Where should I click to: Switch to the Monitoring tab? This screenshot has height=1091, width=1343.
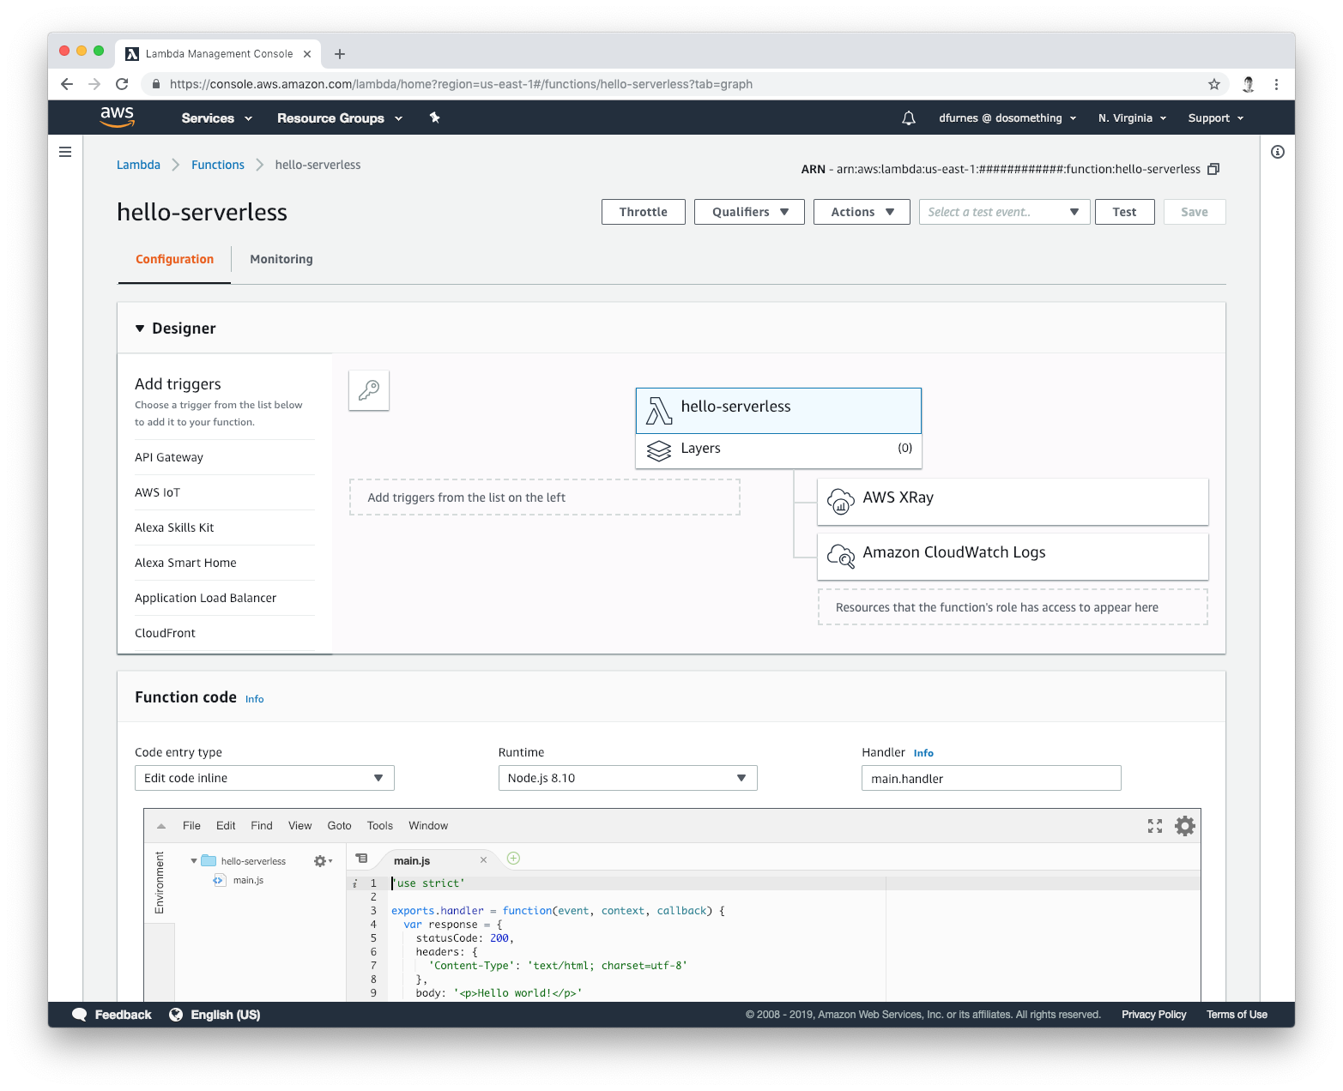pyautogui.click(x=281, y=259)
